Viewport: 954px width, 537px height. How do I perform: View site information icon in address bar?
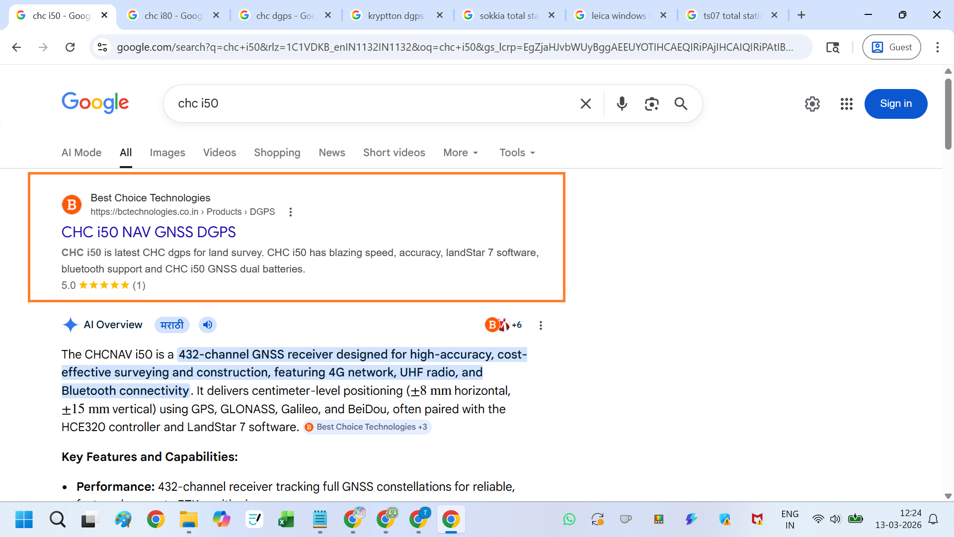point(102,47)
